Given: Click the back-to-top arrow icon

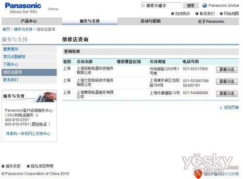Looking at the screenshot, I should pos(221,108).
